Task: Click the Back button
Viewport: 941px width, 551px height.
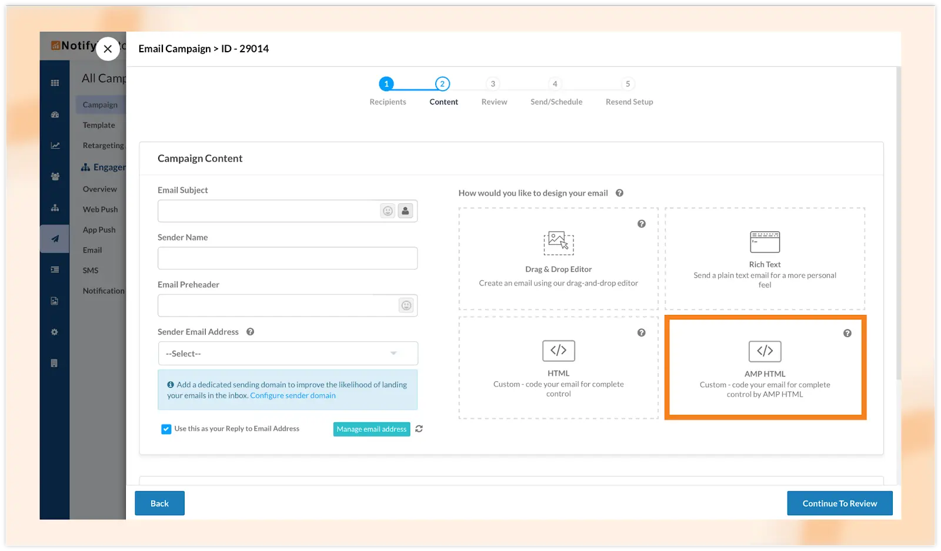Action: tap(159, 503)
